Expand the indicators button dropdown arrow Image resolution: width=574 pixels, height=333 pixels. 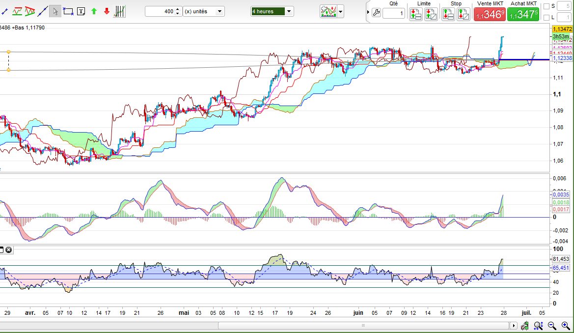click(x=341, y=11)
